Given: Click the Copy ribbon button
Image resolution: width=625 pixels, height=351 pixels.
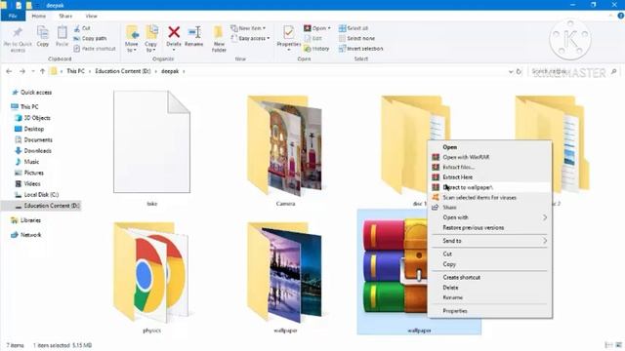Looking at the screenshot, I should (43, 36).
